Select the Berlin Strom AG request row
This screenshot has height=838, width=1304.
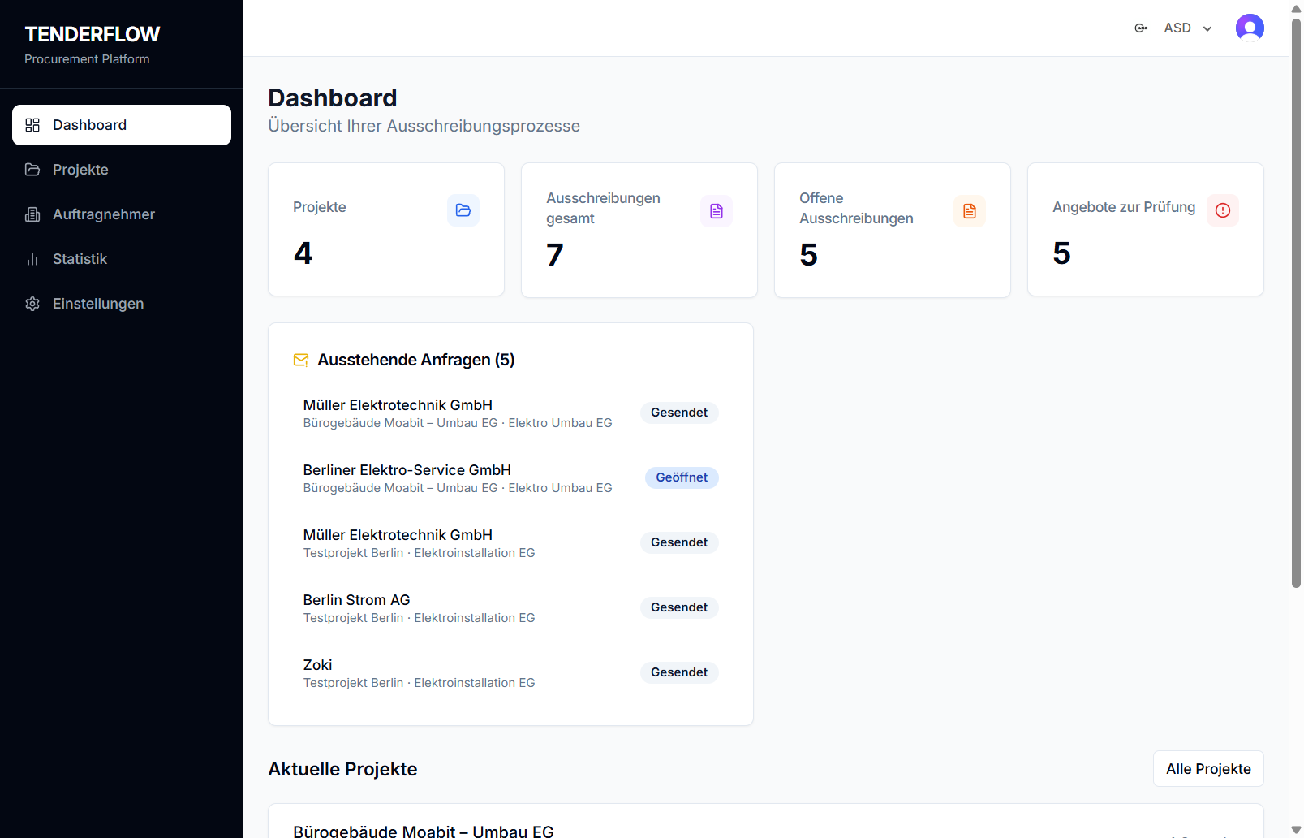(357, 600)
